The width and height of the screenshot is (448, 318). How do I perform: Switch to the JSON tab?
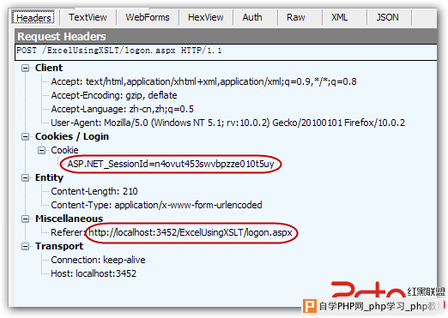387,17
